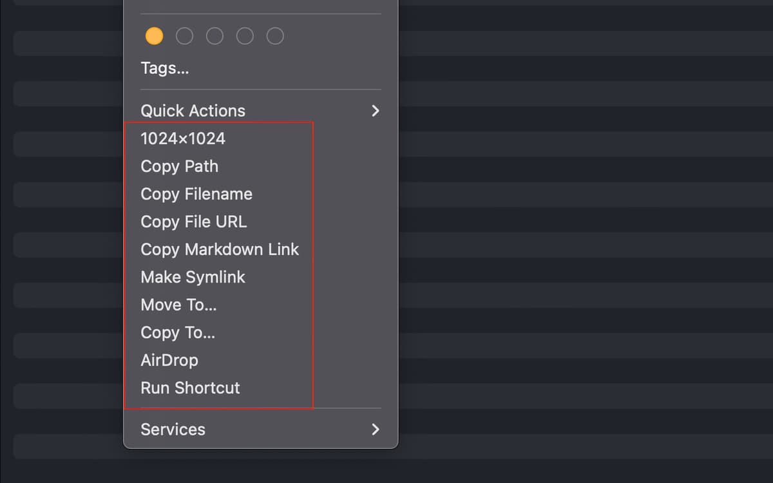Open the Tags... menu option

pyautogui.click(x=165, y=68)
